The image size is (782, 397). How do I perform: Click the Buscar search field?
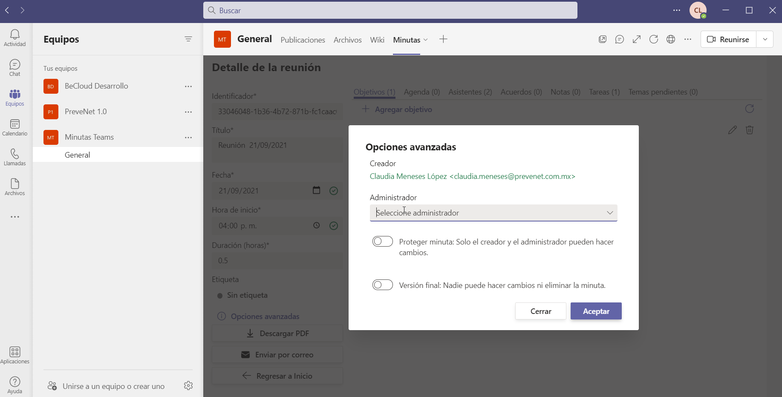pos(390,10)
